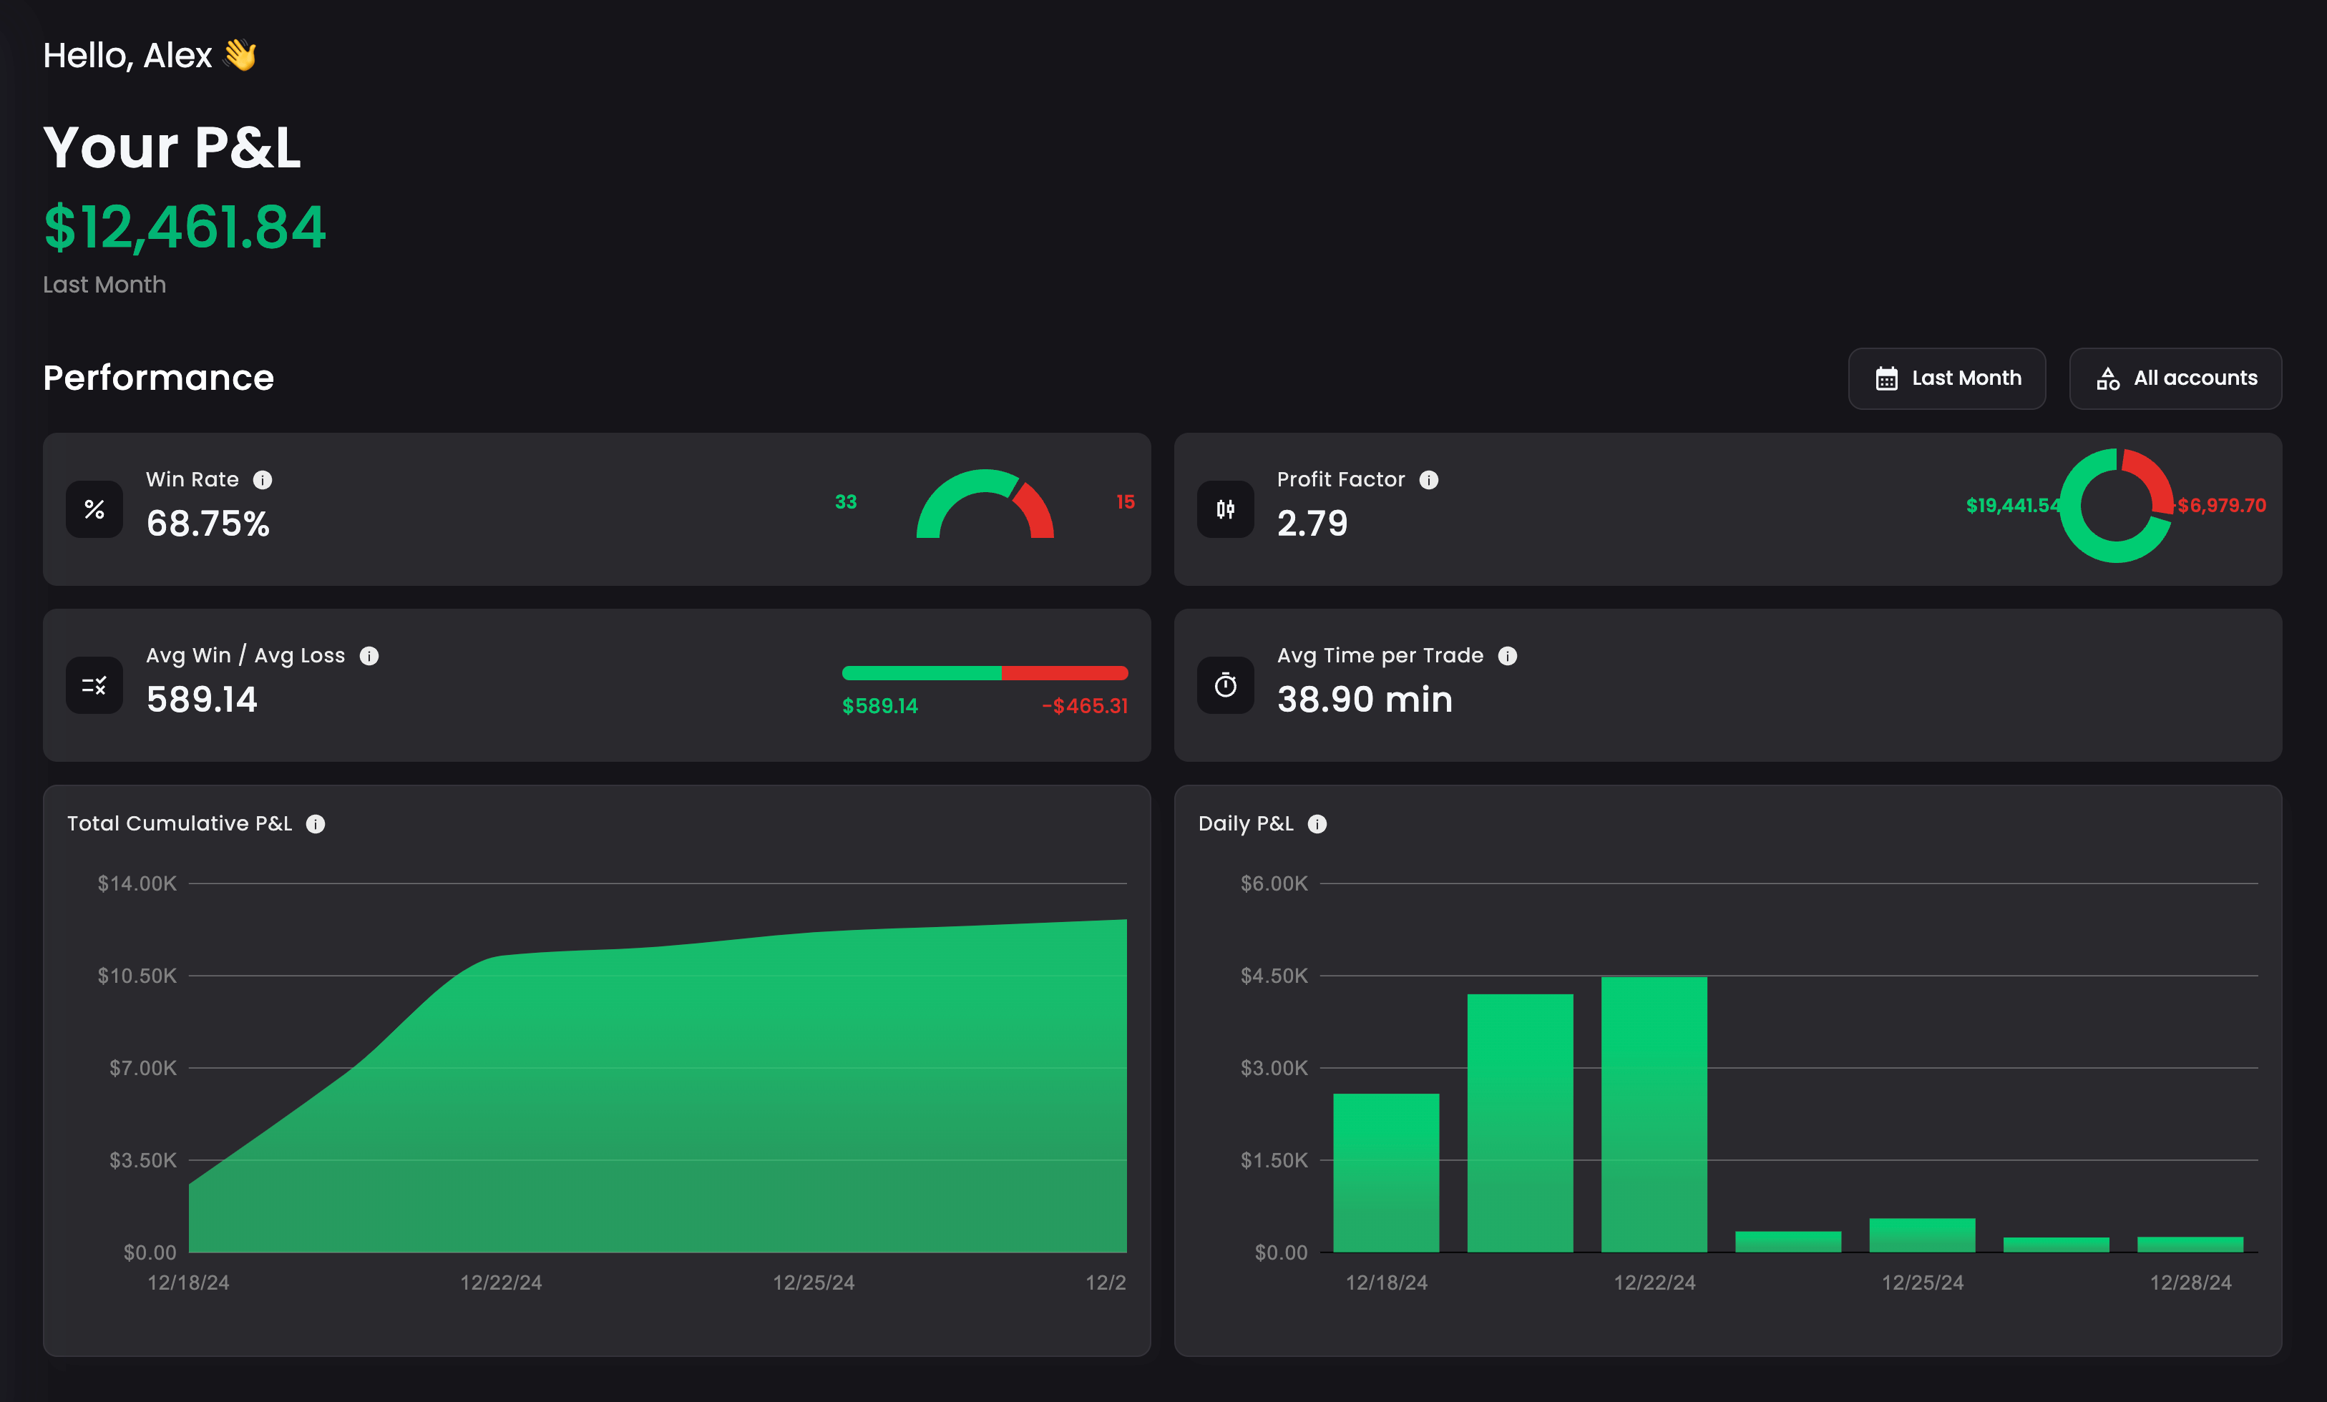Click the $12,461.84 P&L total
The height and width of the screenshot is (1402, 2327).
point(185,227)
